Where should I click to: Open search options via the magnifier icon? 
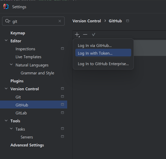(8, 21)
